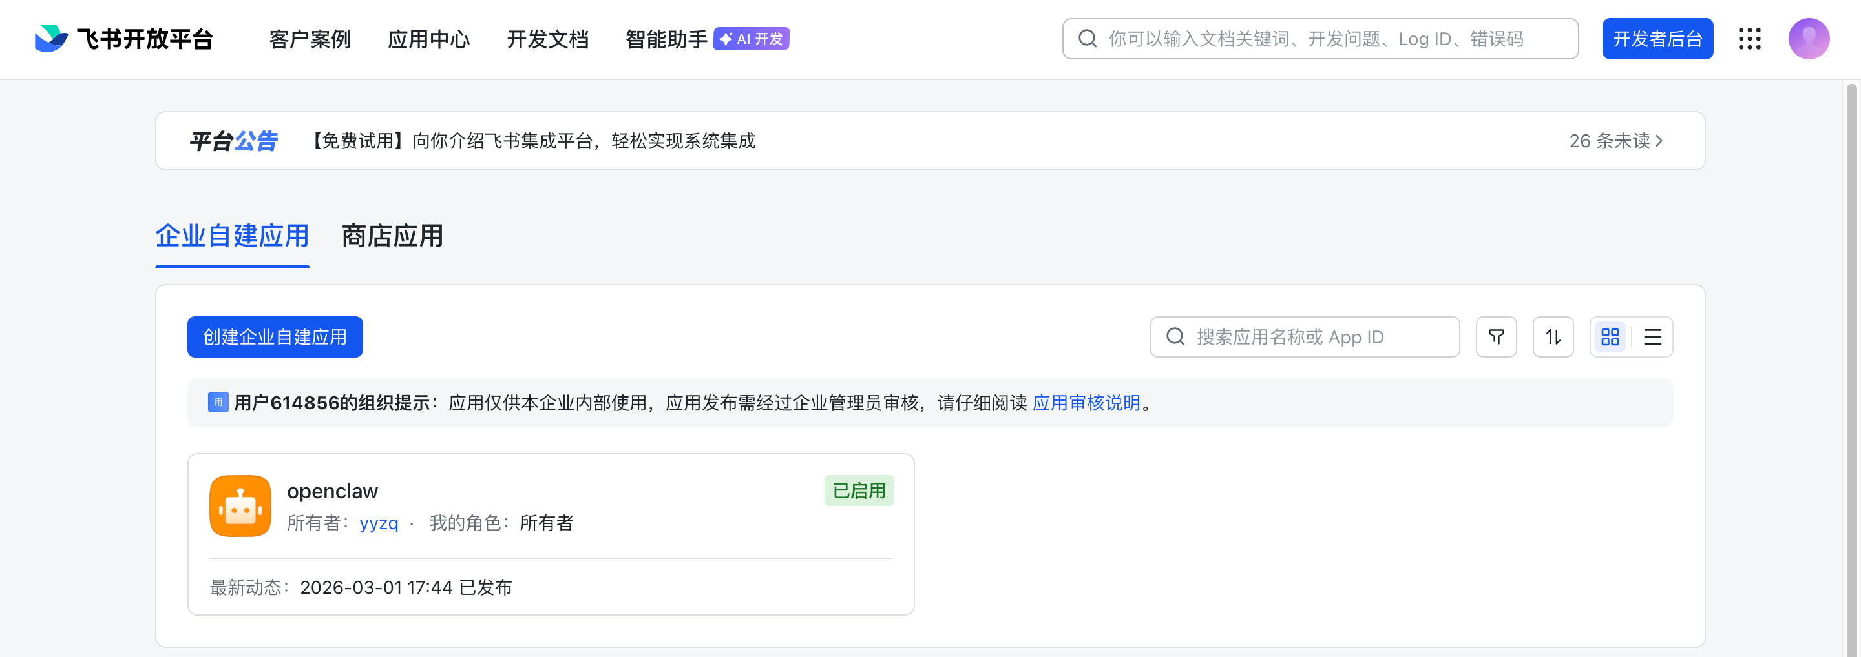Image resolution: width=1861 pixels, height=657 pixels.
Task: Open the 应用中心 menu item
Action: coord(428,39)
